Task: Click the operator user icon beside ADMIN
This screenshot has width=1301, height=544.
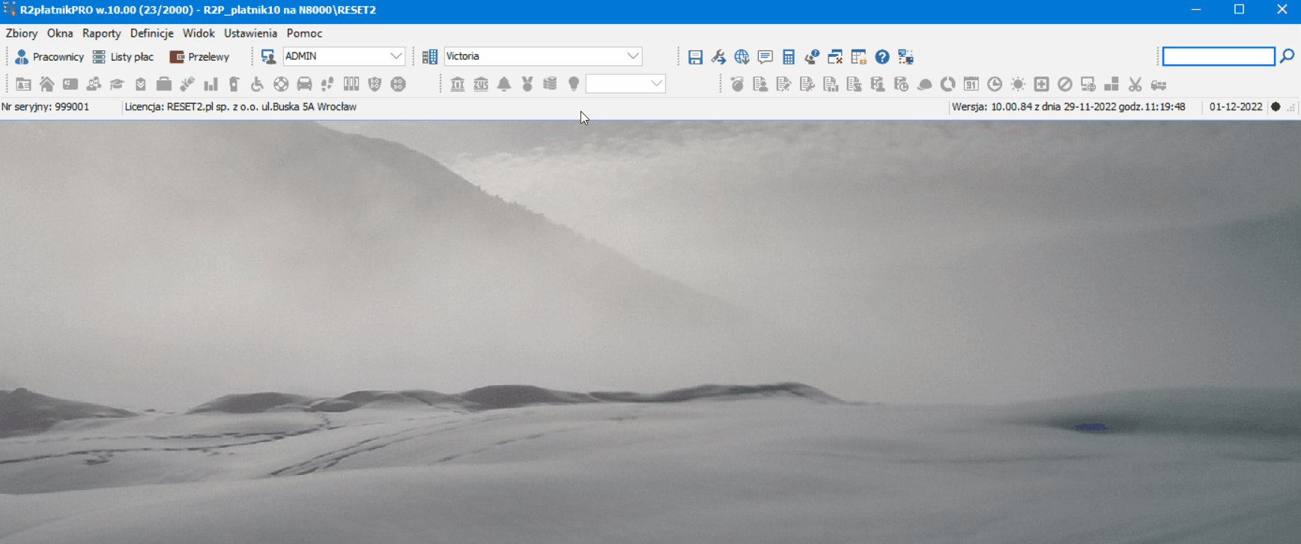Action: coord(268,57)
